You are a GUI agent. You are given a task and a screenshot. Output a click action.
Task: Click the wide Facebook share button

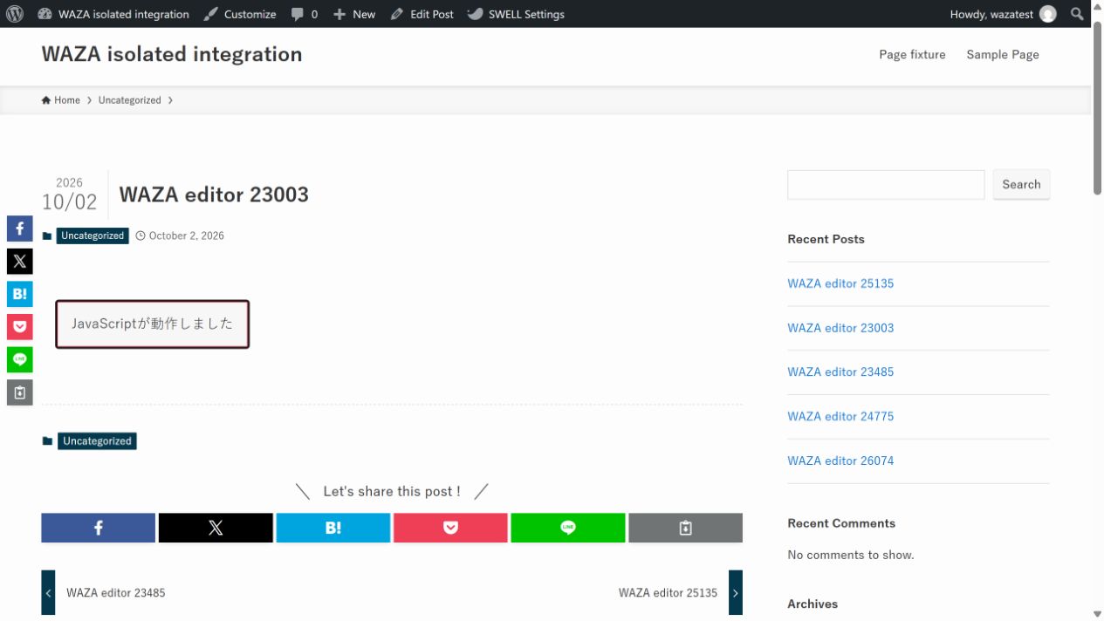point(98,528)
